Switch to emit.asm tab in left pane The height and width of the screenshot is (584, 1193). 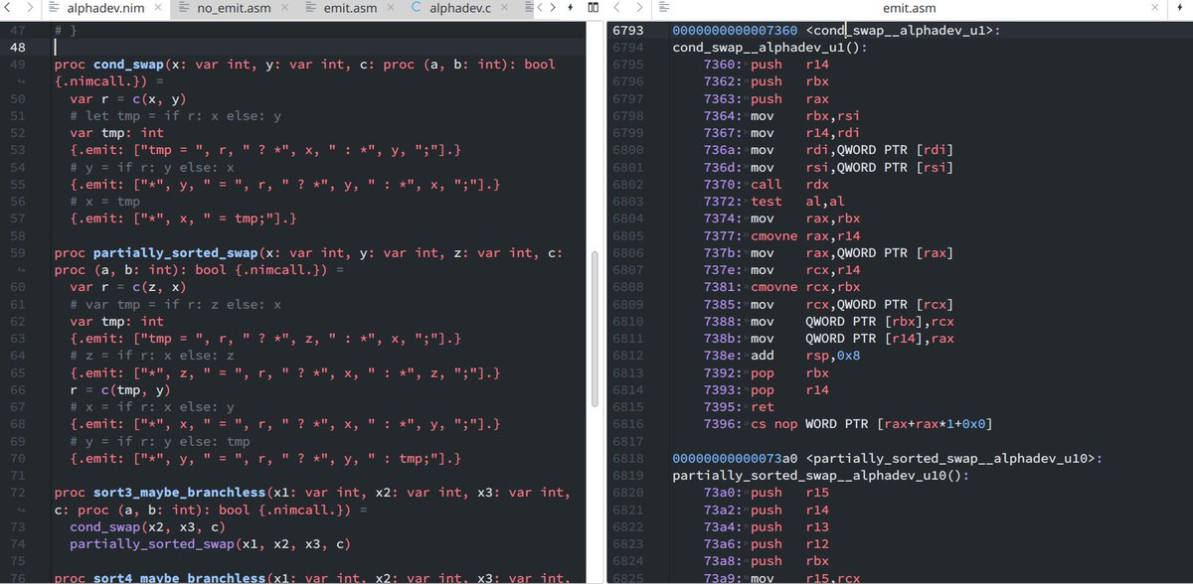(348, 9)
